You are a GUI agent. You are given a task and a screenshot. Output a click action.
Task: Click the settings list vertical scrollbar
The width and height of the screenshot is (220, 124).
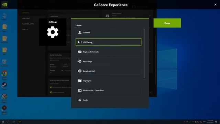pyautogui.click(x=144, y=53)
